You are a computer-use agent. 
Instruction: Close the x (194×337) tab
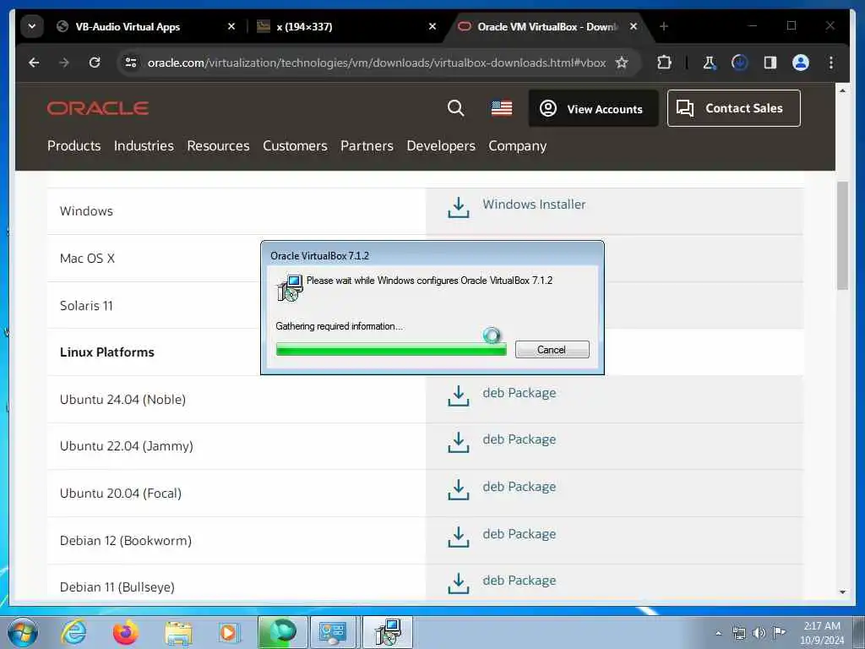pos(432,26)
